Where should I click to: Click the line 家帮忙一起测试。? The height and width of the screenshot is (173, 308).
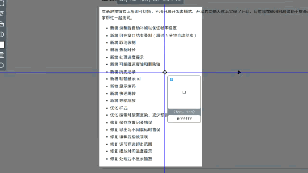click(117, 18)
